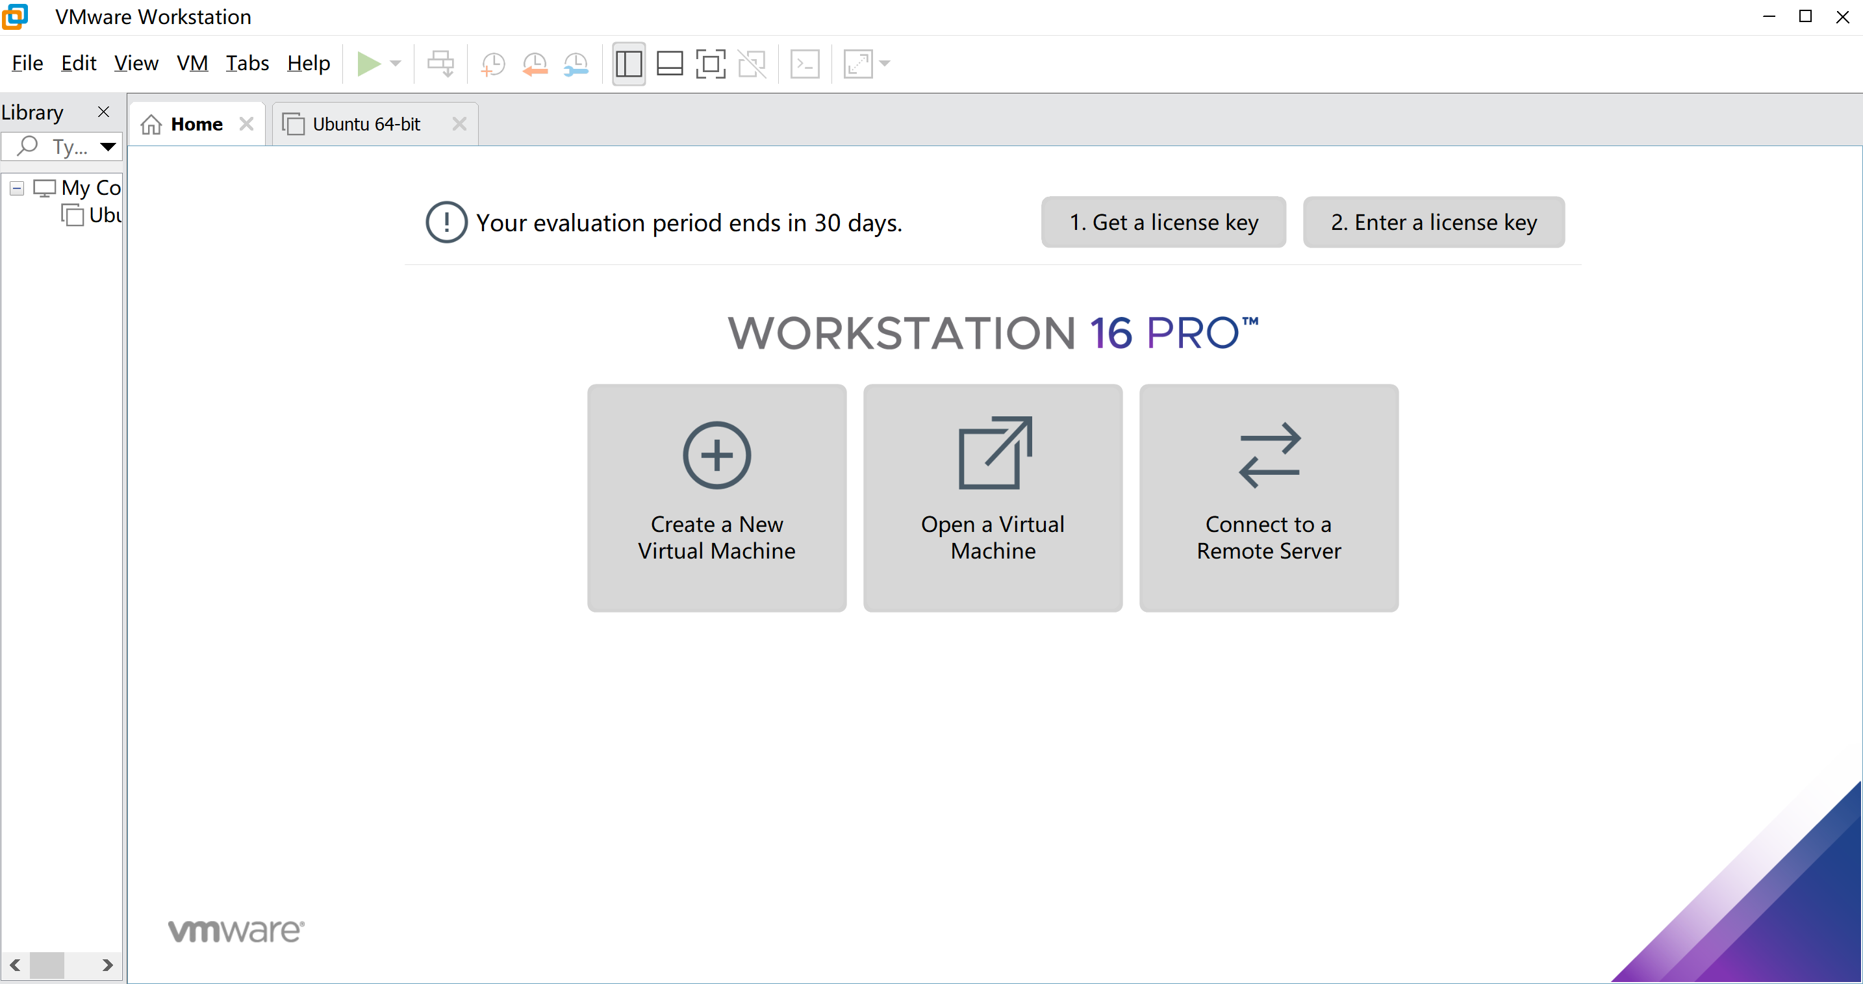
Task: Open the power options dropdown arrow
Action: [x=396, y=64]
